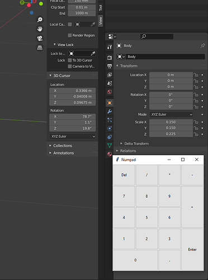The height and width of the screenshot is (280, 208).
Task: Open the Modifier Properties wrench icon
Action: [110, 111]
